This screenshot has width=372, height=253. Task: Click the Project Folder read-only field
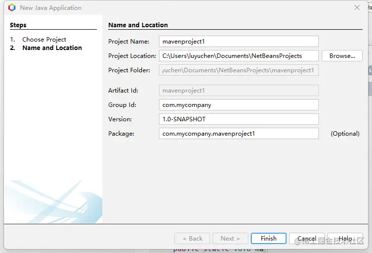point(239,70)
